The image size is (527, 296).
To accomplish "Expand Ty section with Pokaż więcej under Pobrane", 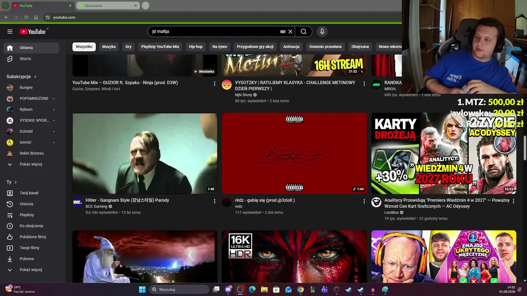I will tap(31, 270).
